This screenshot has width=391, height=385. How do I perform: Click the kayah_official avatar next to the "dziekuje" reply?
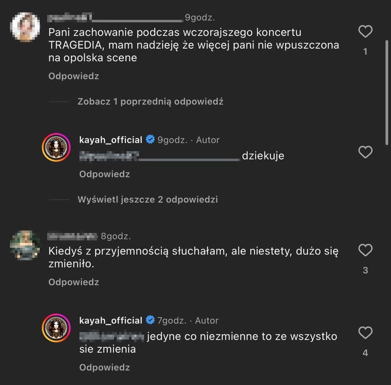(x=56, y=147)
